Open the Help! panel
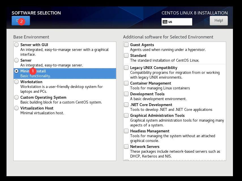This screenshot has width=242, height=181. tap(218, 20)
